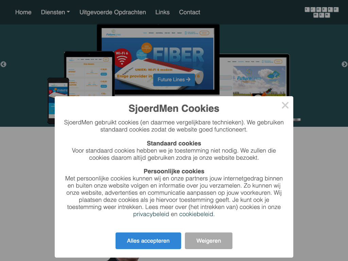The image size is (348, 261).
Task: Click the SjoerdMen Cookies heading
Action: click(174, 108)
